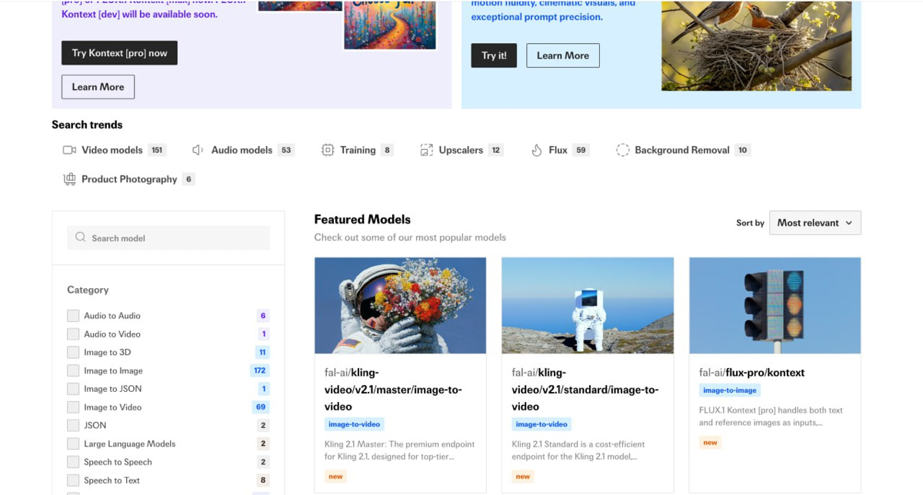Click the Featured Models heading

362,219
